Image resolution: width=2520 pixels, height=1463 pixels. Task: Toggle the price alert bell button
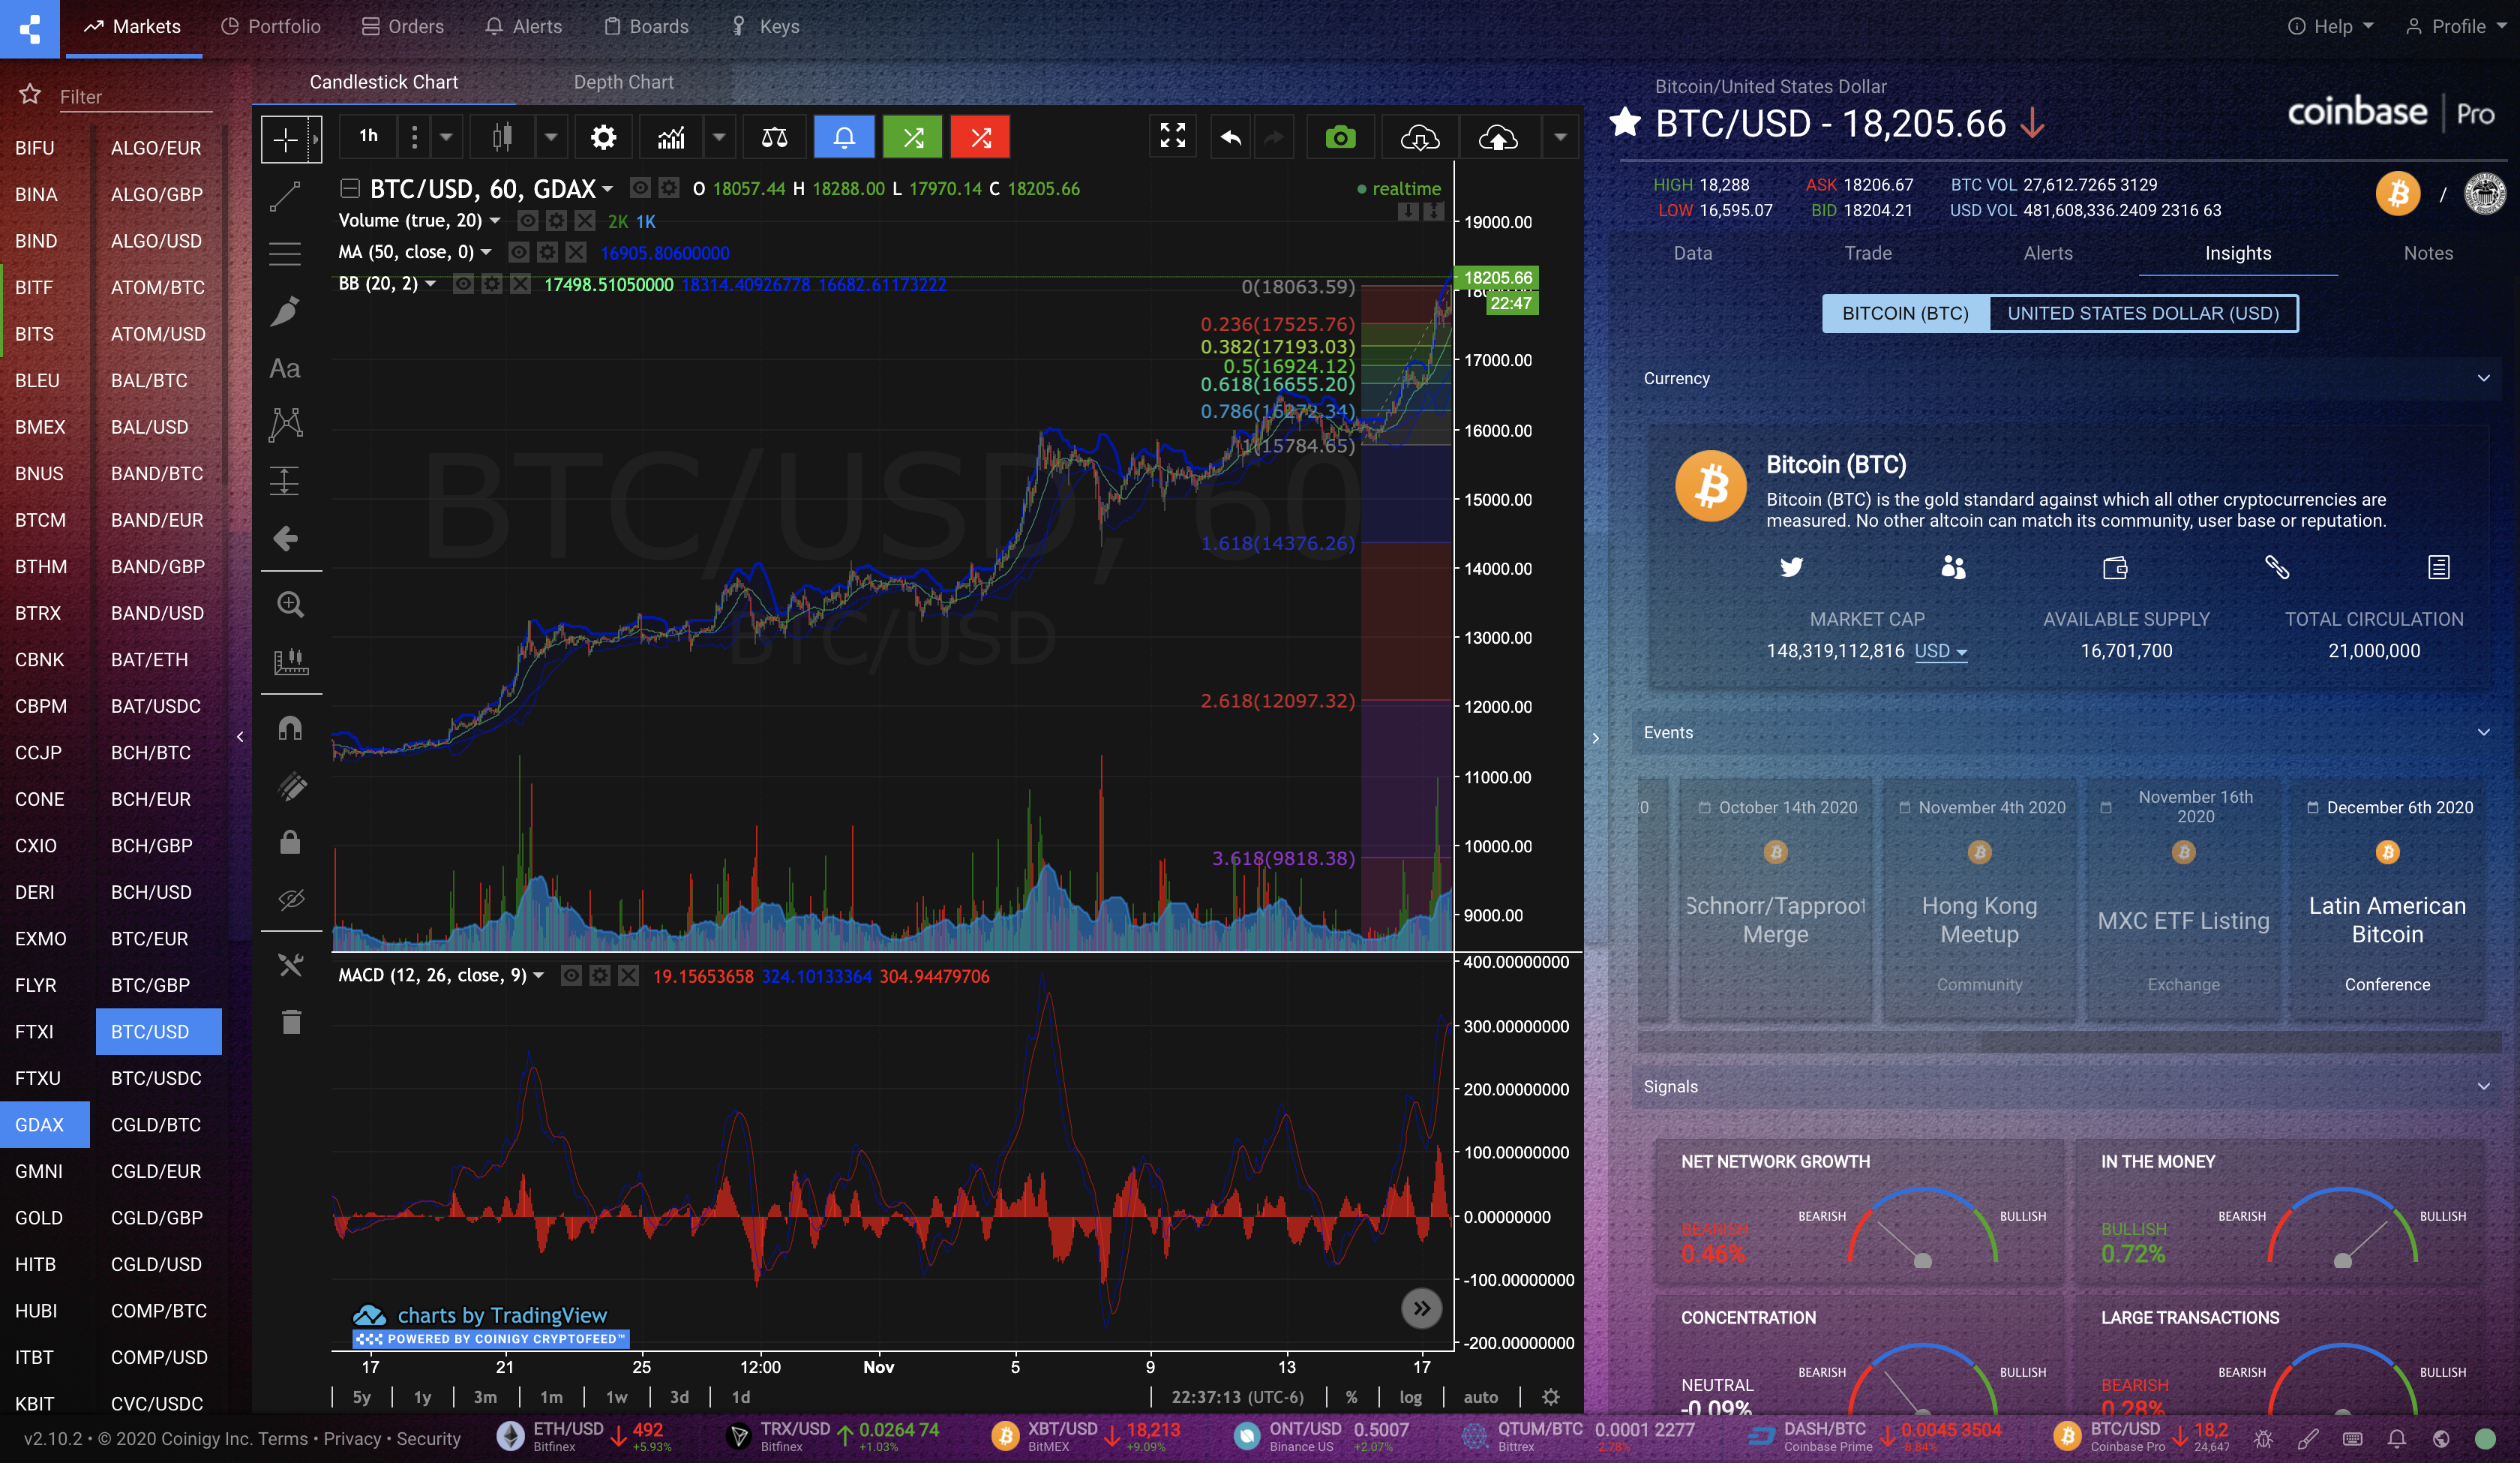click(x=844, y=137)
